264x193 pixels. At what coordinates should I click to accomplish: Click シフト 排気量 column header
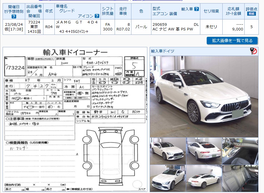(x=108, y=11)
